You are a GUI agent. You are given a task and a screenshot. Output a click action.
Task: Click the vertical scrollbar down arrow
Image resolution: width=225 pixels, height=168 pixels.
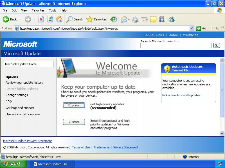222,134
